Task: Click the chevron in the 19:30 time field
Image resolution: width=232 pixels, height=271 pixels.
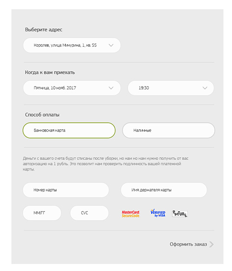Action: click(205, 88)
